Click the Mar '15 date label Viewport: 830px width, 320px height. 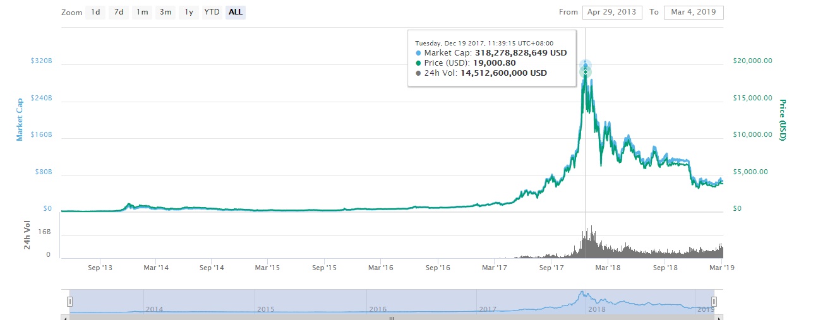(x=267, y=268)
